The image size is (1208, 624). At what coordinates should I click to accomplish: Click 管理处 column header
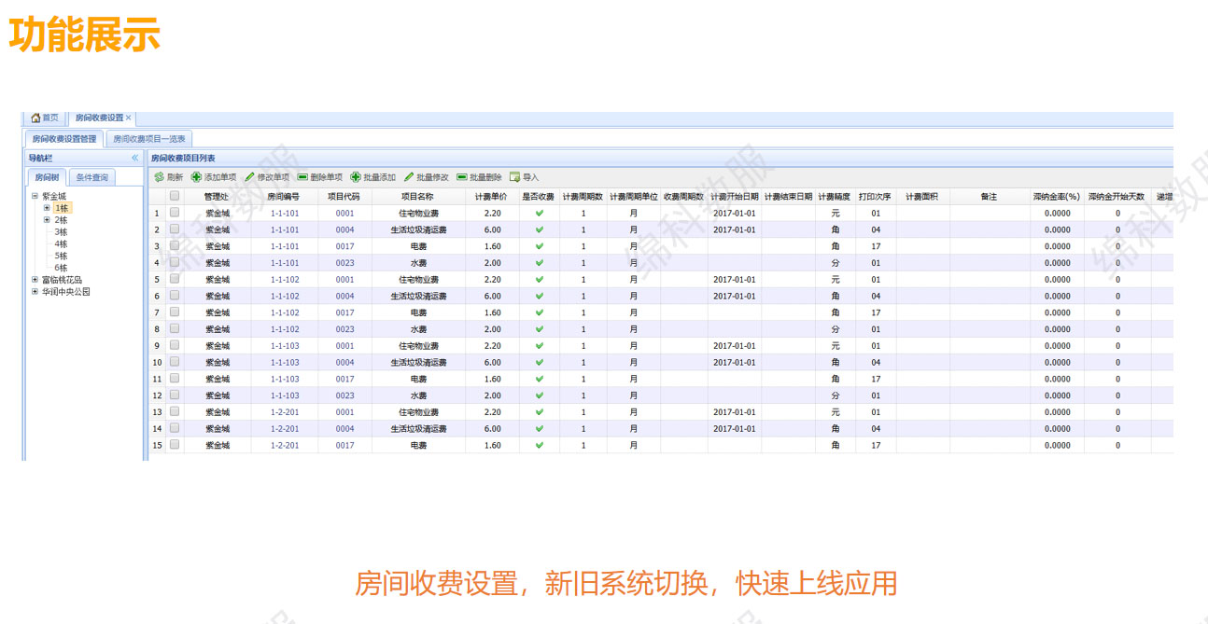tap(217, 197)
